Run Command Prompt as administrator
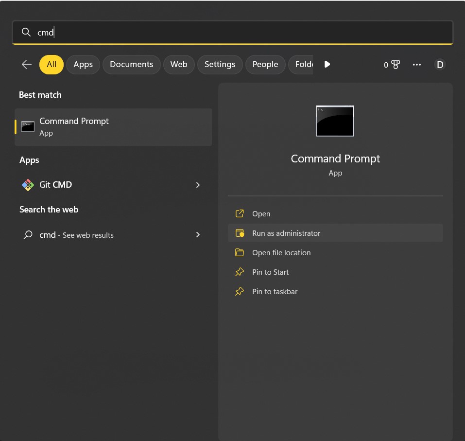This screenshot has height=441, width=465. [286, 233]
